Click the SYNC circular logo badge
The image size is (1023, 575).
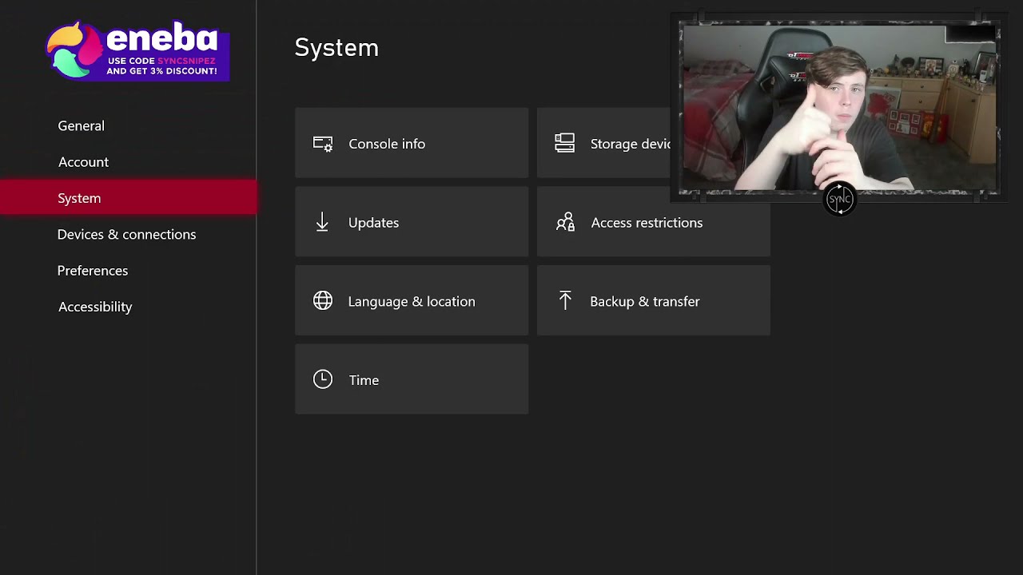tap(839, 199)
